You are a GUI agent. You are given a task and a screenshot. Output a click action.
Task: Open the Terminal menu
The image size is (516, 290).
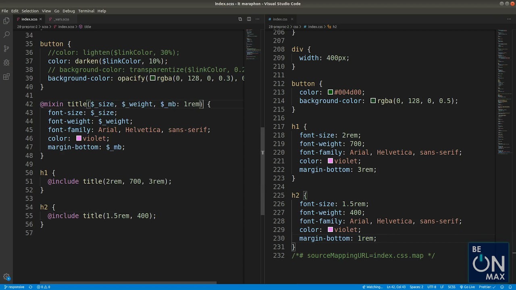86,11
